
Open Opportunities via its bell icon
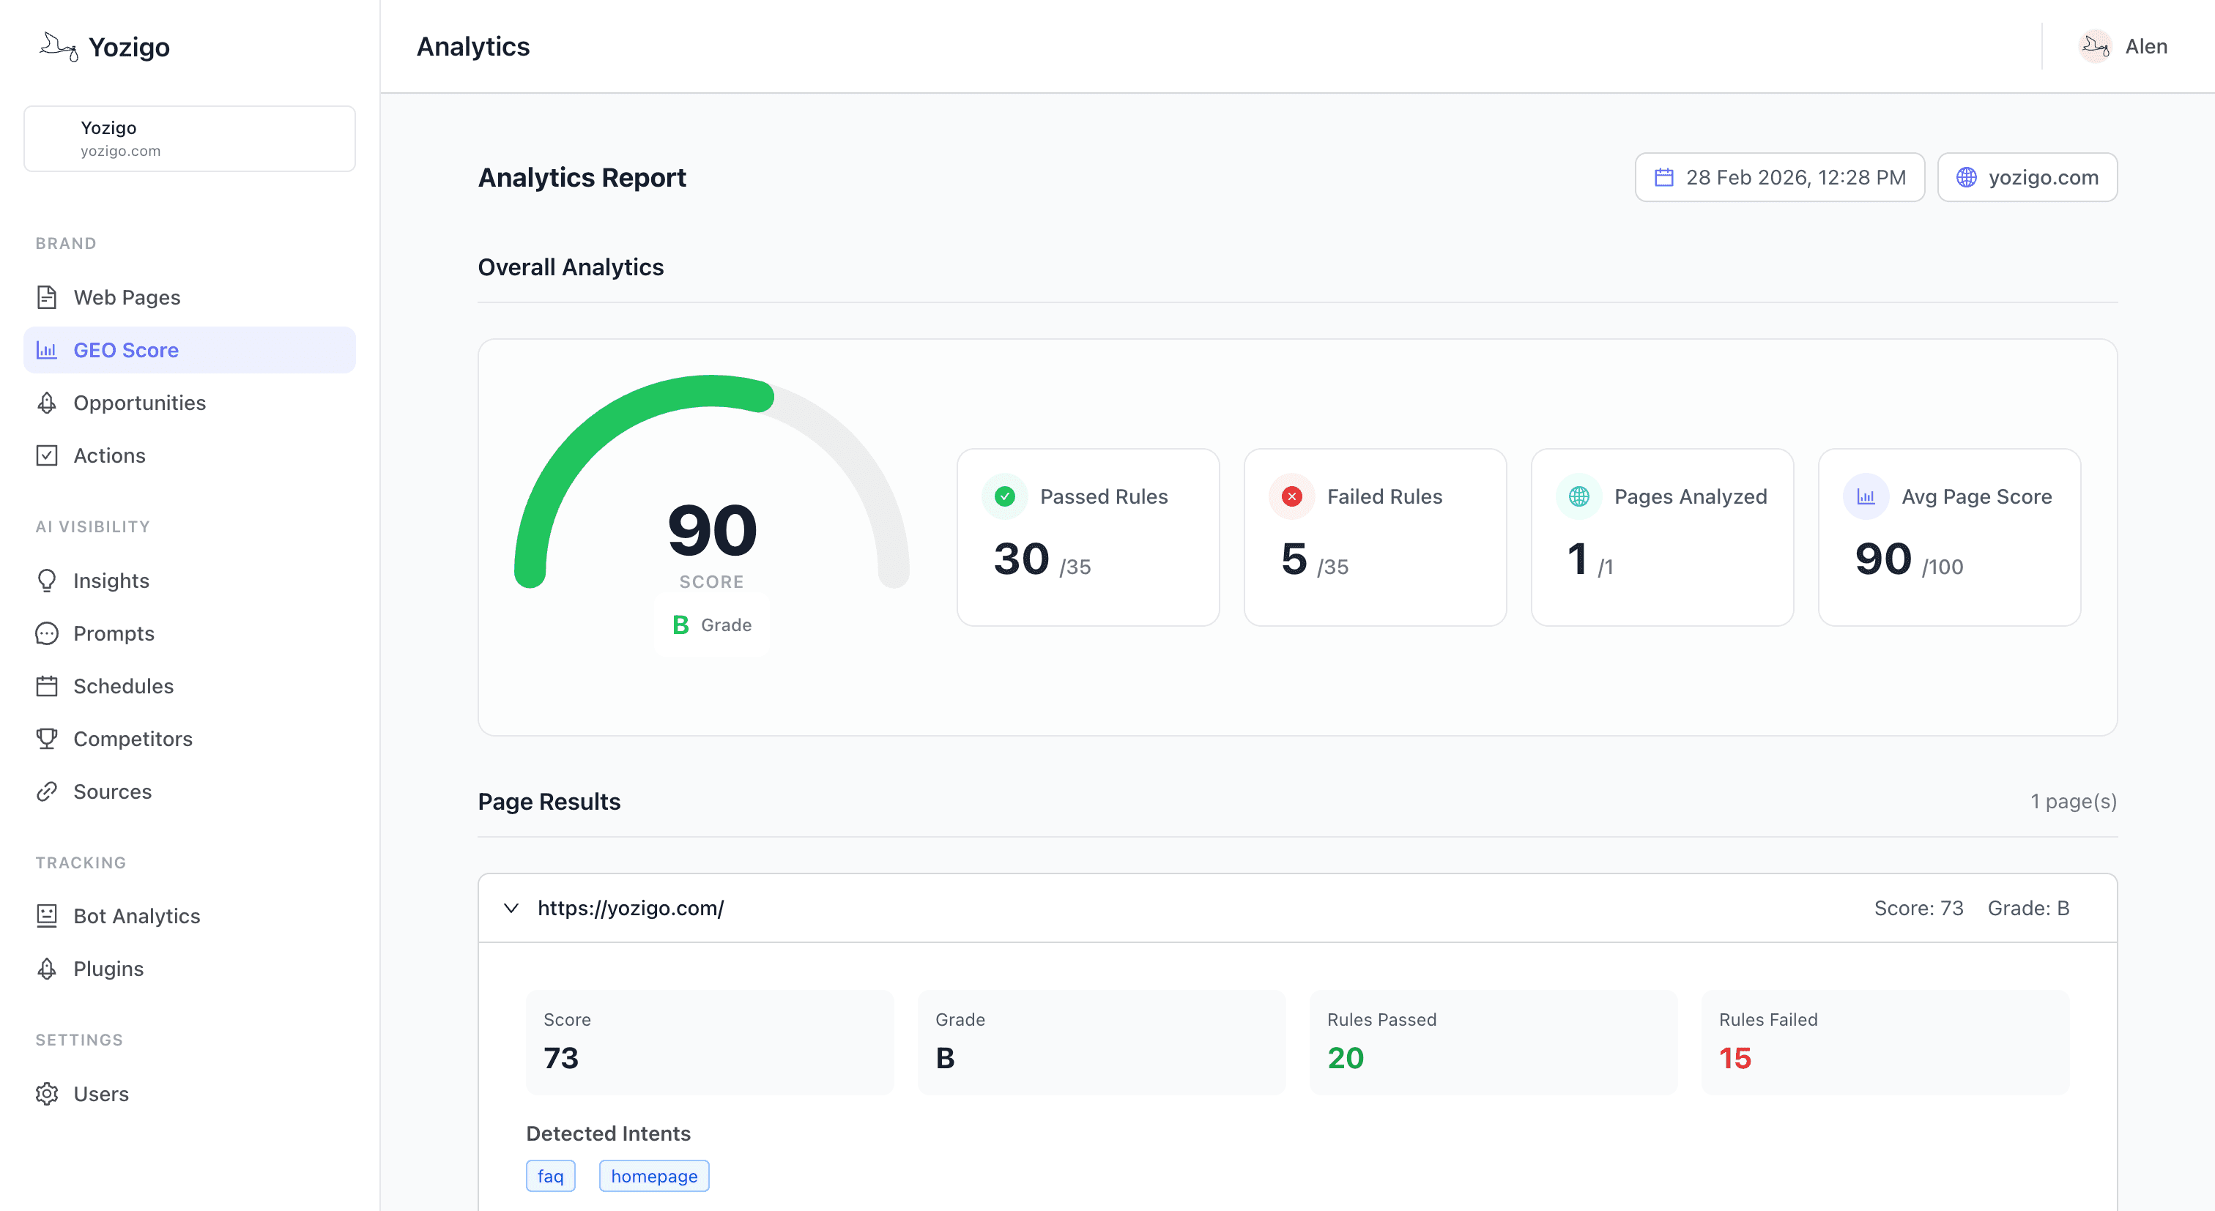pos(48,402)
